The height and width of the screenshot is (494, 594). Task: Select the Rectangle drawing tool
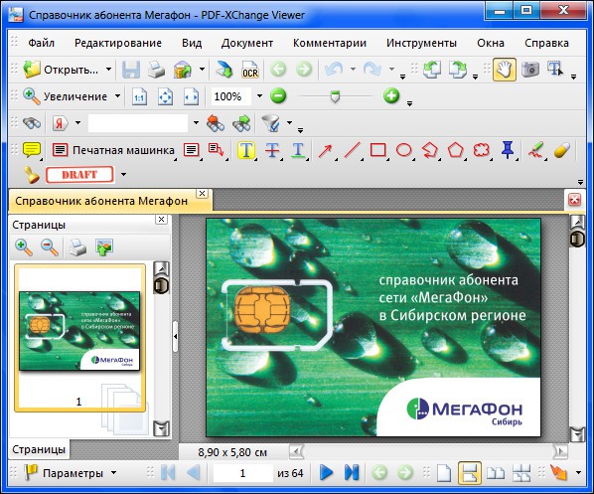tap(377, 150)
